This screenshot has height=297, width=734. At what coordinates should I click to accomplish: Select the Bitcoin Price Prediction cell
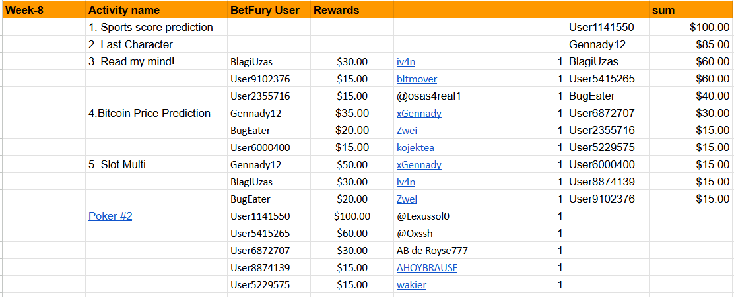tap(156, 113)
